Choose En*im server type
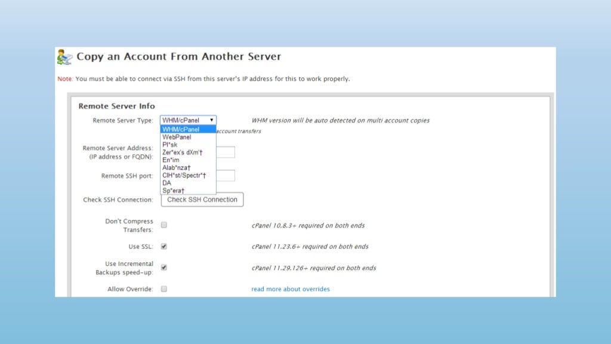Screen dimensions: 611x344 (188, 160)
